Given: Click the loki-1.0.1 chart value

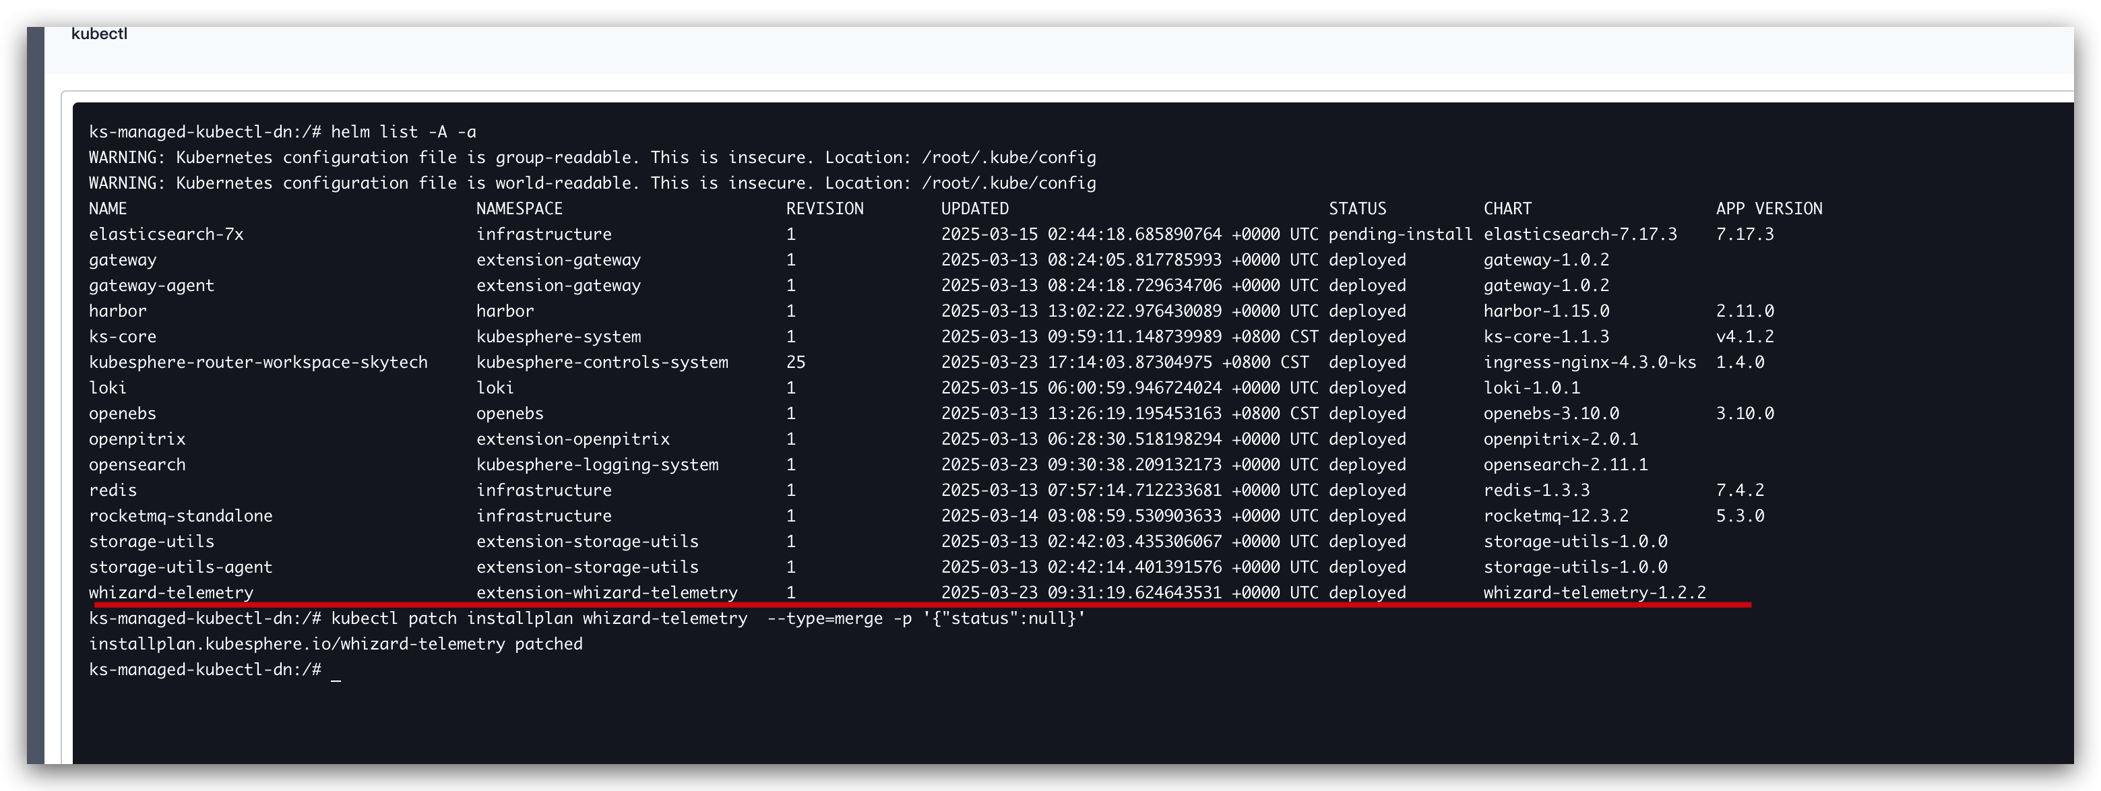Looking at the screenshot, I should click(x=1532, y=388).
